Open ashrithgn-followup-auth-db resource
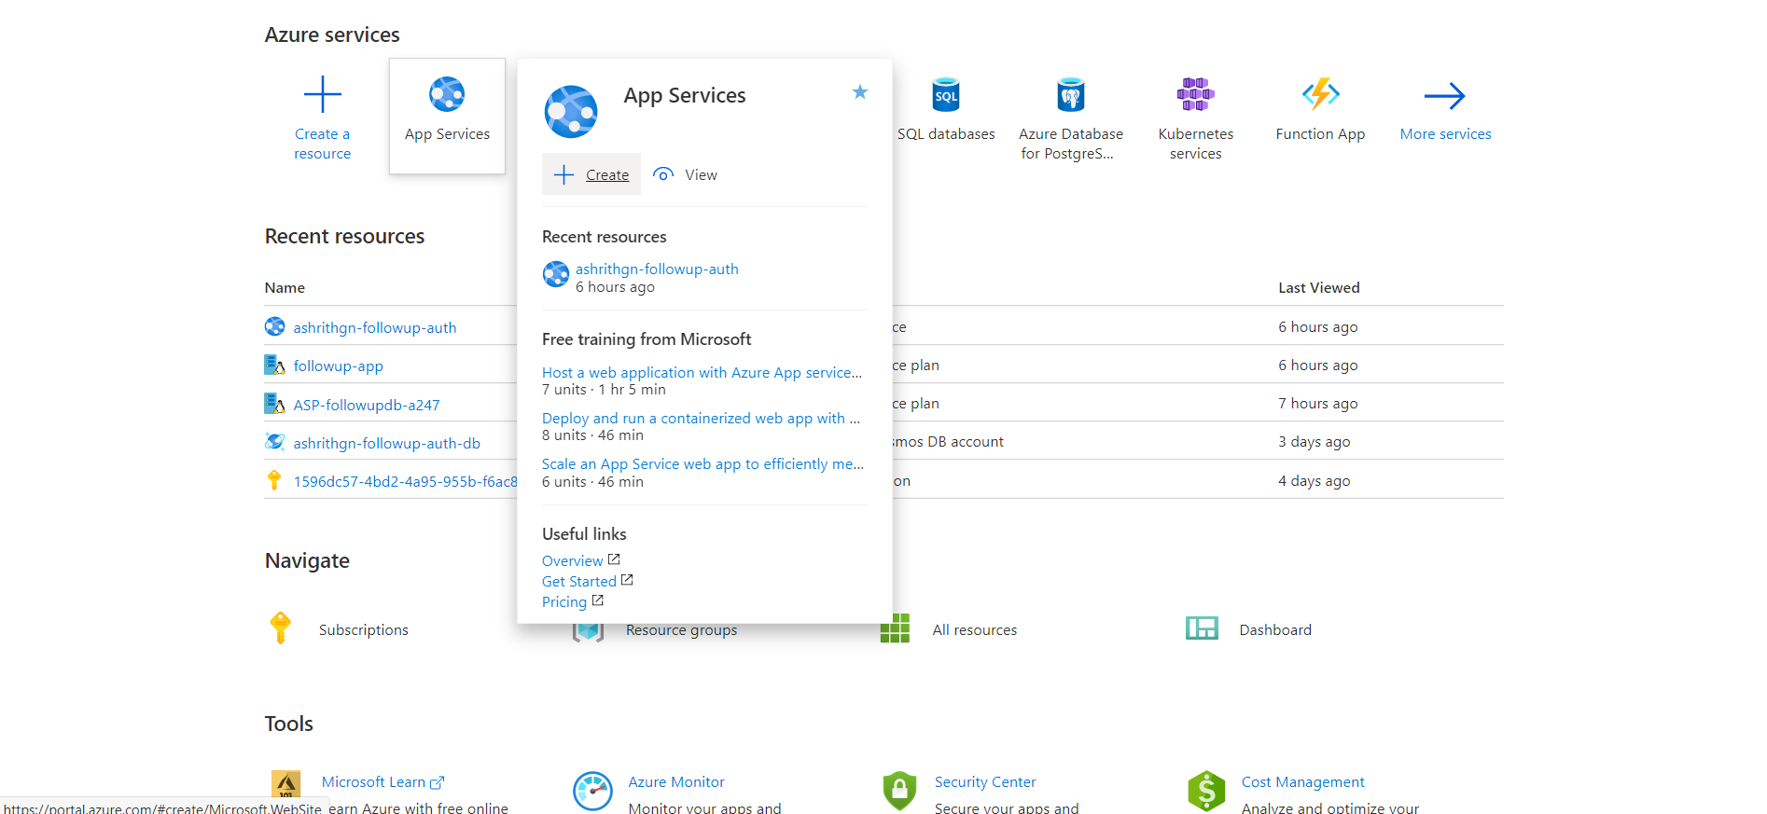The height and width of the screenshot is (814, 1767). (x=387, y=443)
